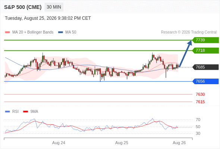Click the green 7718 resistance price tag
The width and height of the screenshot is (220, 149).
click(x=205, y=50)
